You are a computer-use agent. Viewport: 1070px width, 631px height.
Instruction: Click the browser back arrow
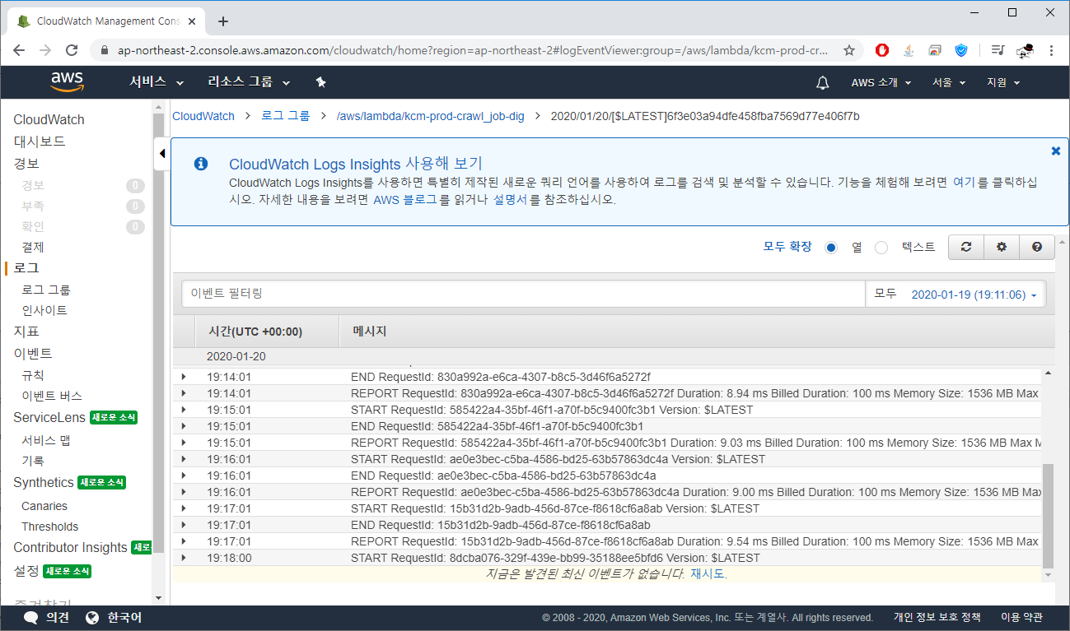(19, 50)
